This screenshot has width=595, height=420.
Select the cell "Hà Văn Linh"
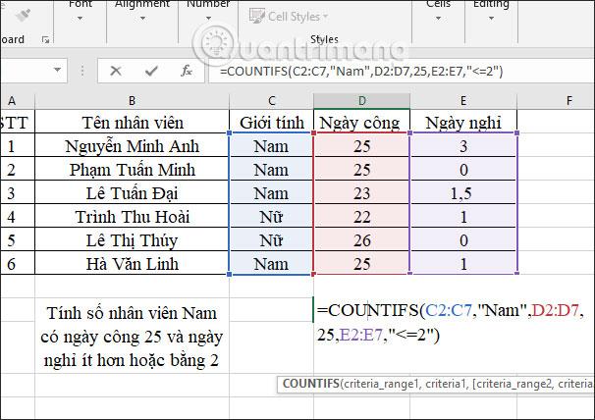click(x=132, y=264)
